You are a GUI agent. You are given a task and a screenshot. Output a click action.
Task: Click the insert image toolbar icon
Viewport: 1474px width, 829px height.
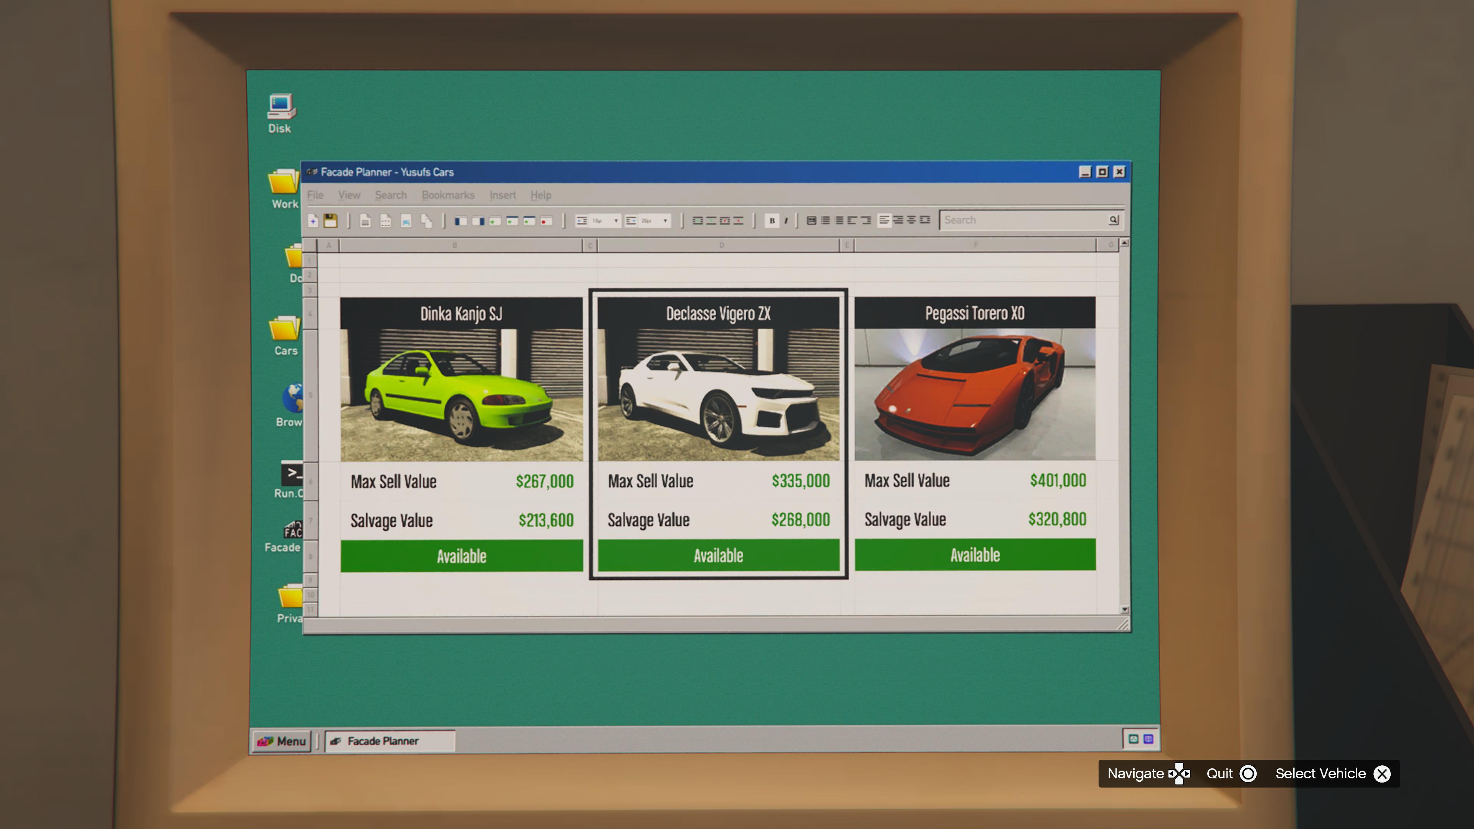coord(406,221)
